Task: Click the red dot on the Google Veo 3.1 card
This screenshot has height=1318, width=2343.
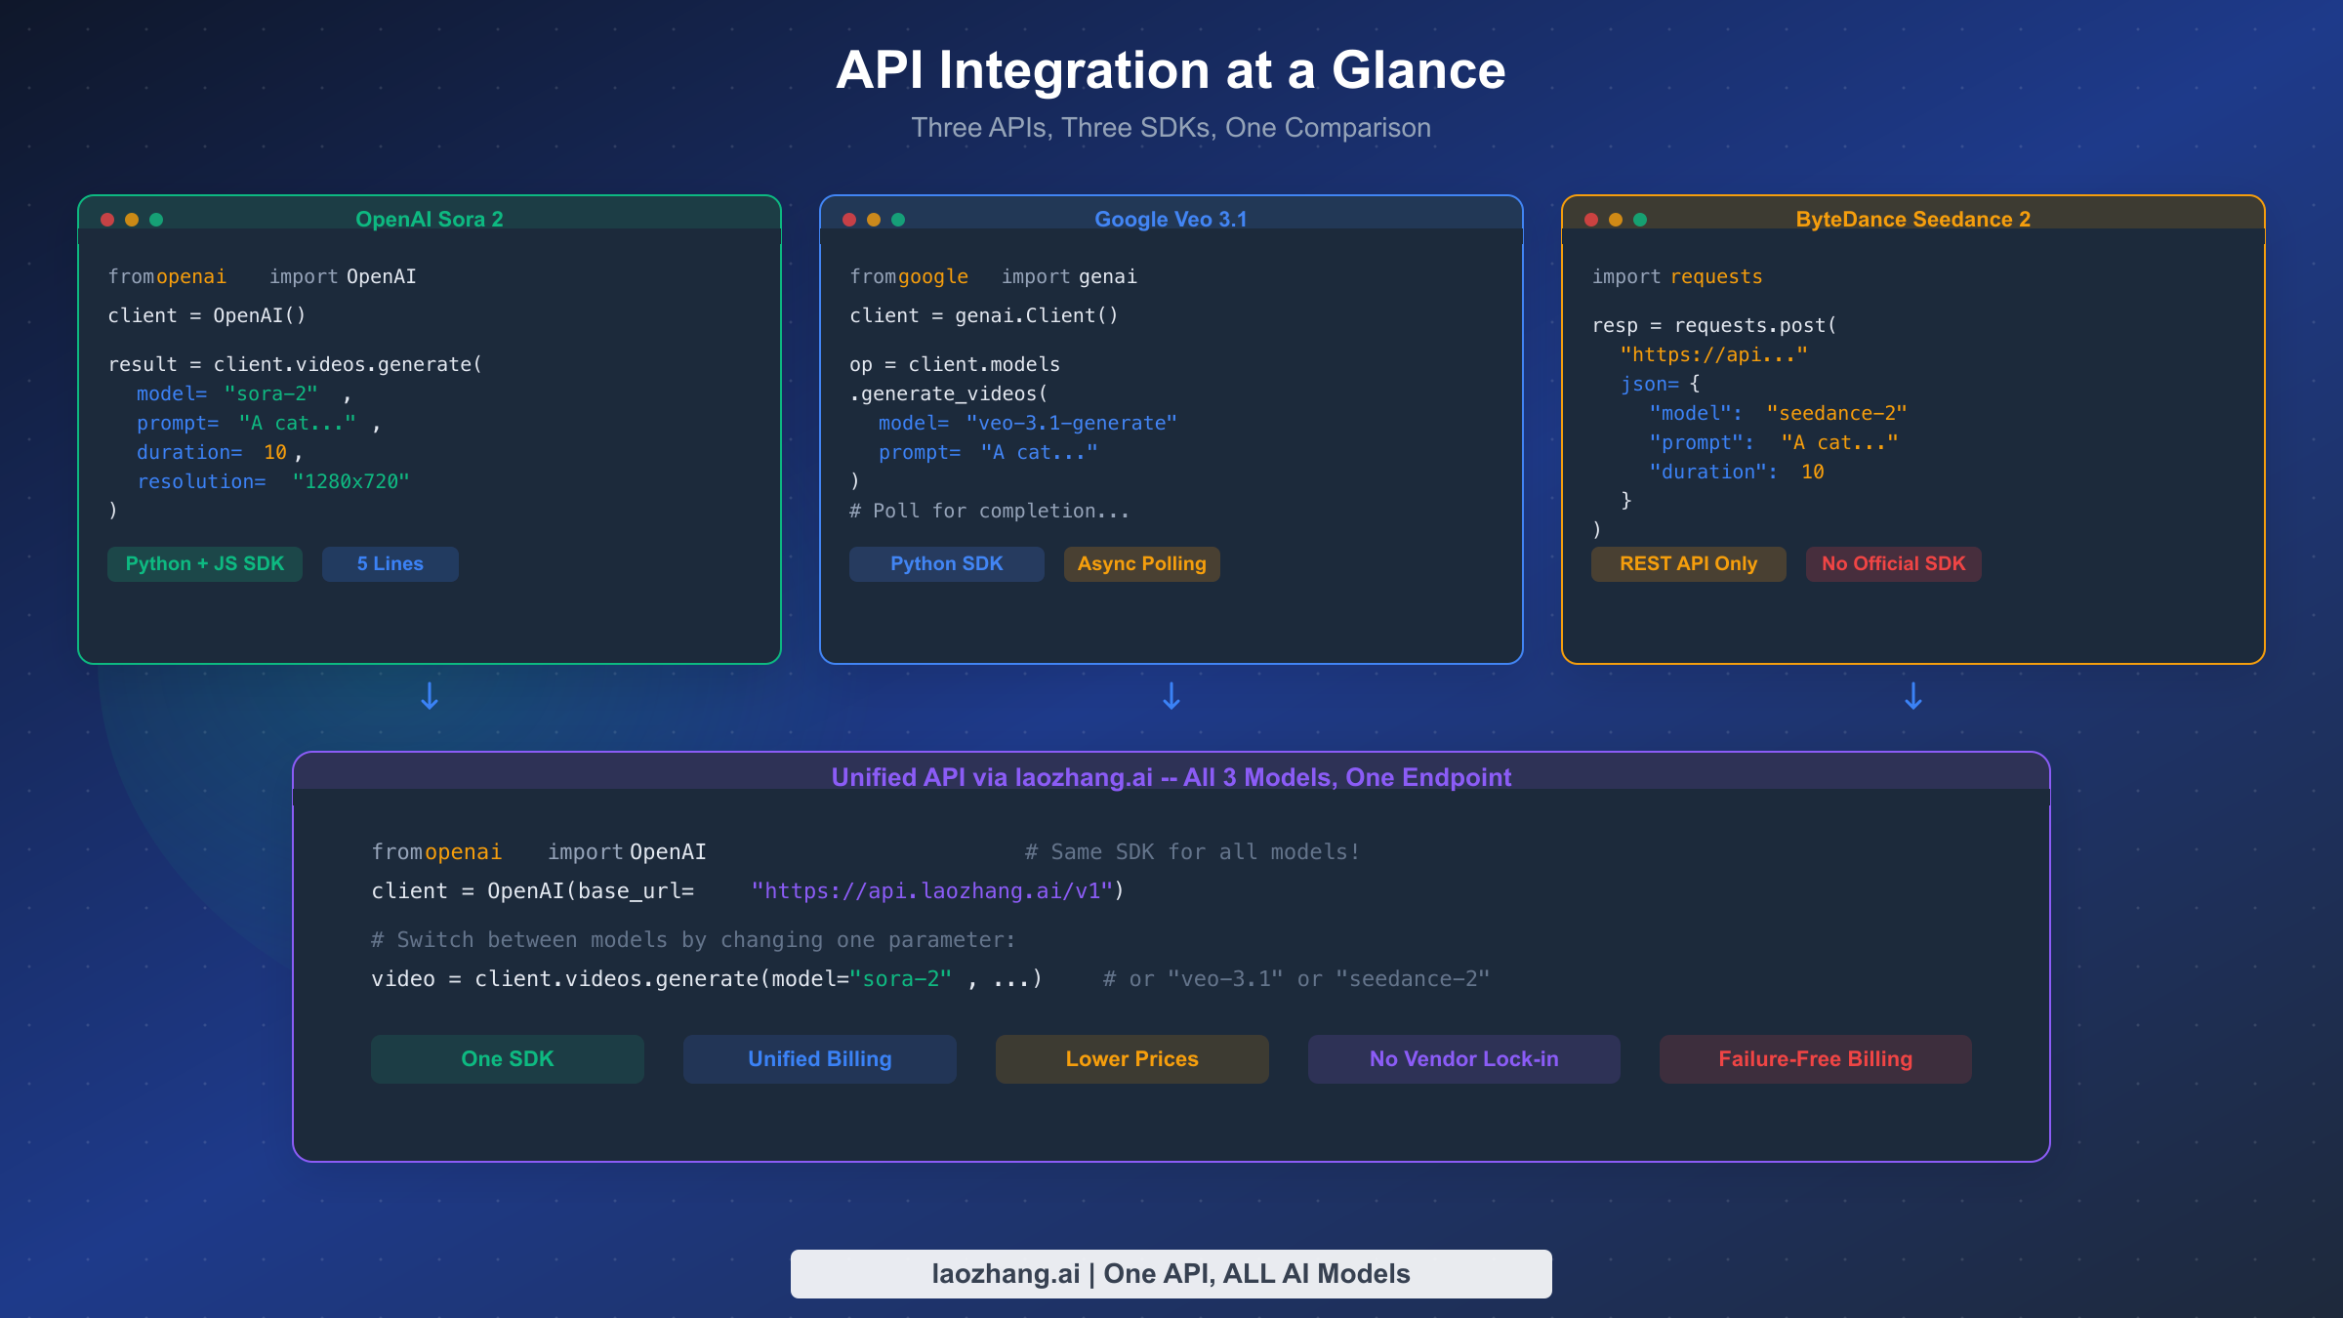Action: click(x=849, y=220)
